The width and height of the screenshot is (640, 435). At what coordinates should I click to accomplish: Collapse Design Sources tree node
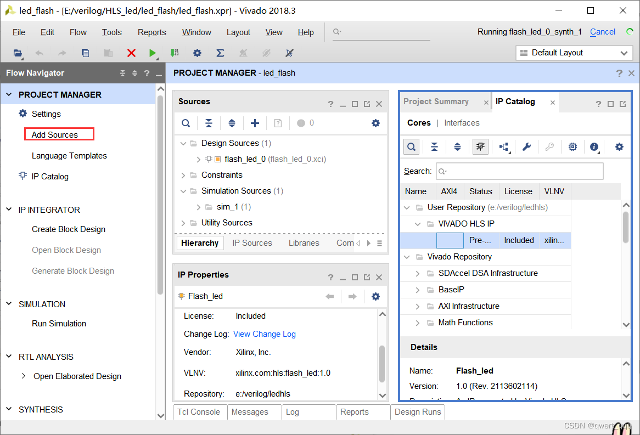pyautogui.click(x=183, y=143)
